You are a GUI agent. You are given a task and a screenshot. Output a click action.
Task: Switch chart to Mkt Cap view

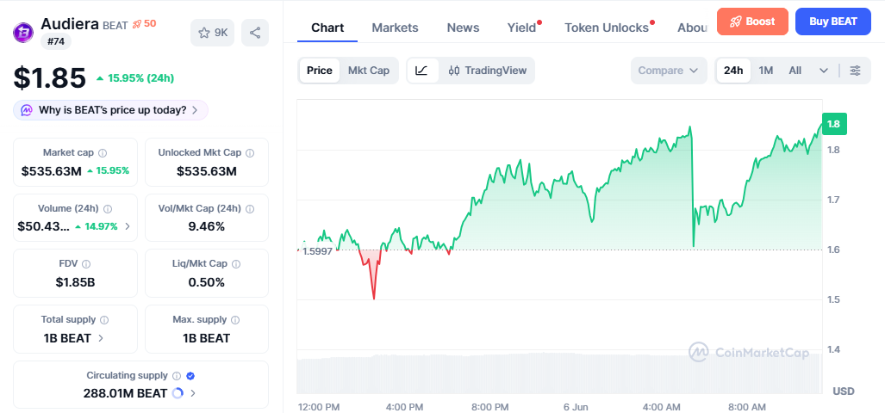[x=369, y=71]
